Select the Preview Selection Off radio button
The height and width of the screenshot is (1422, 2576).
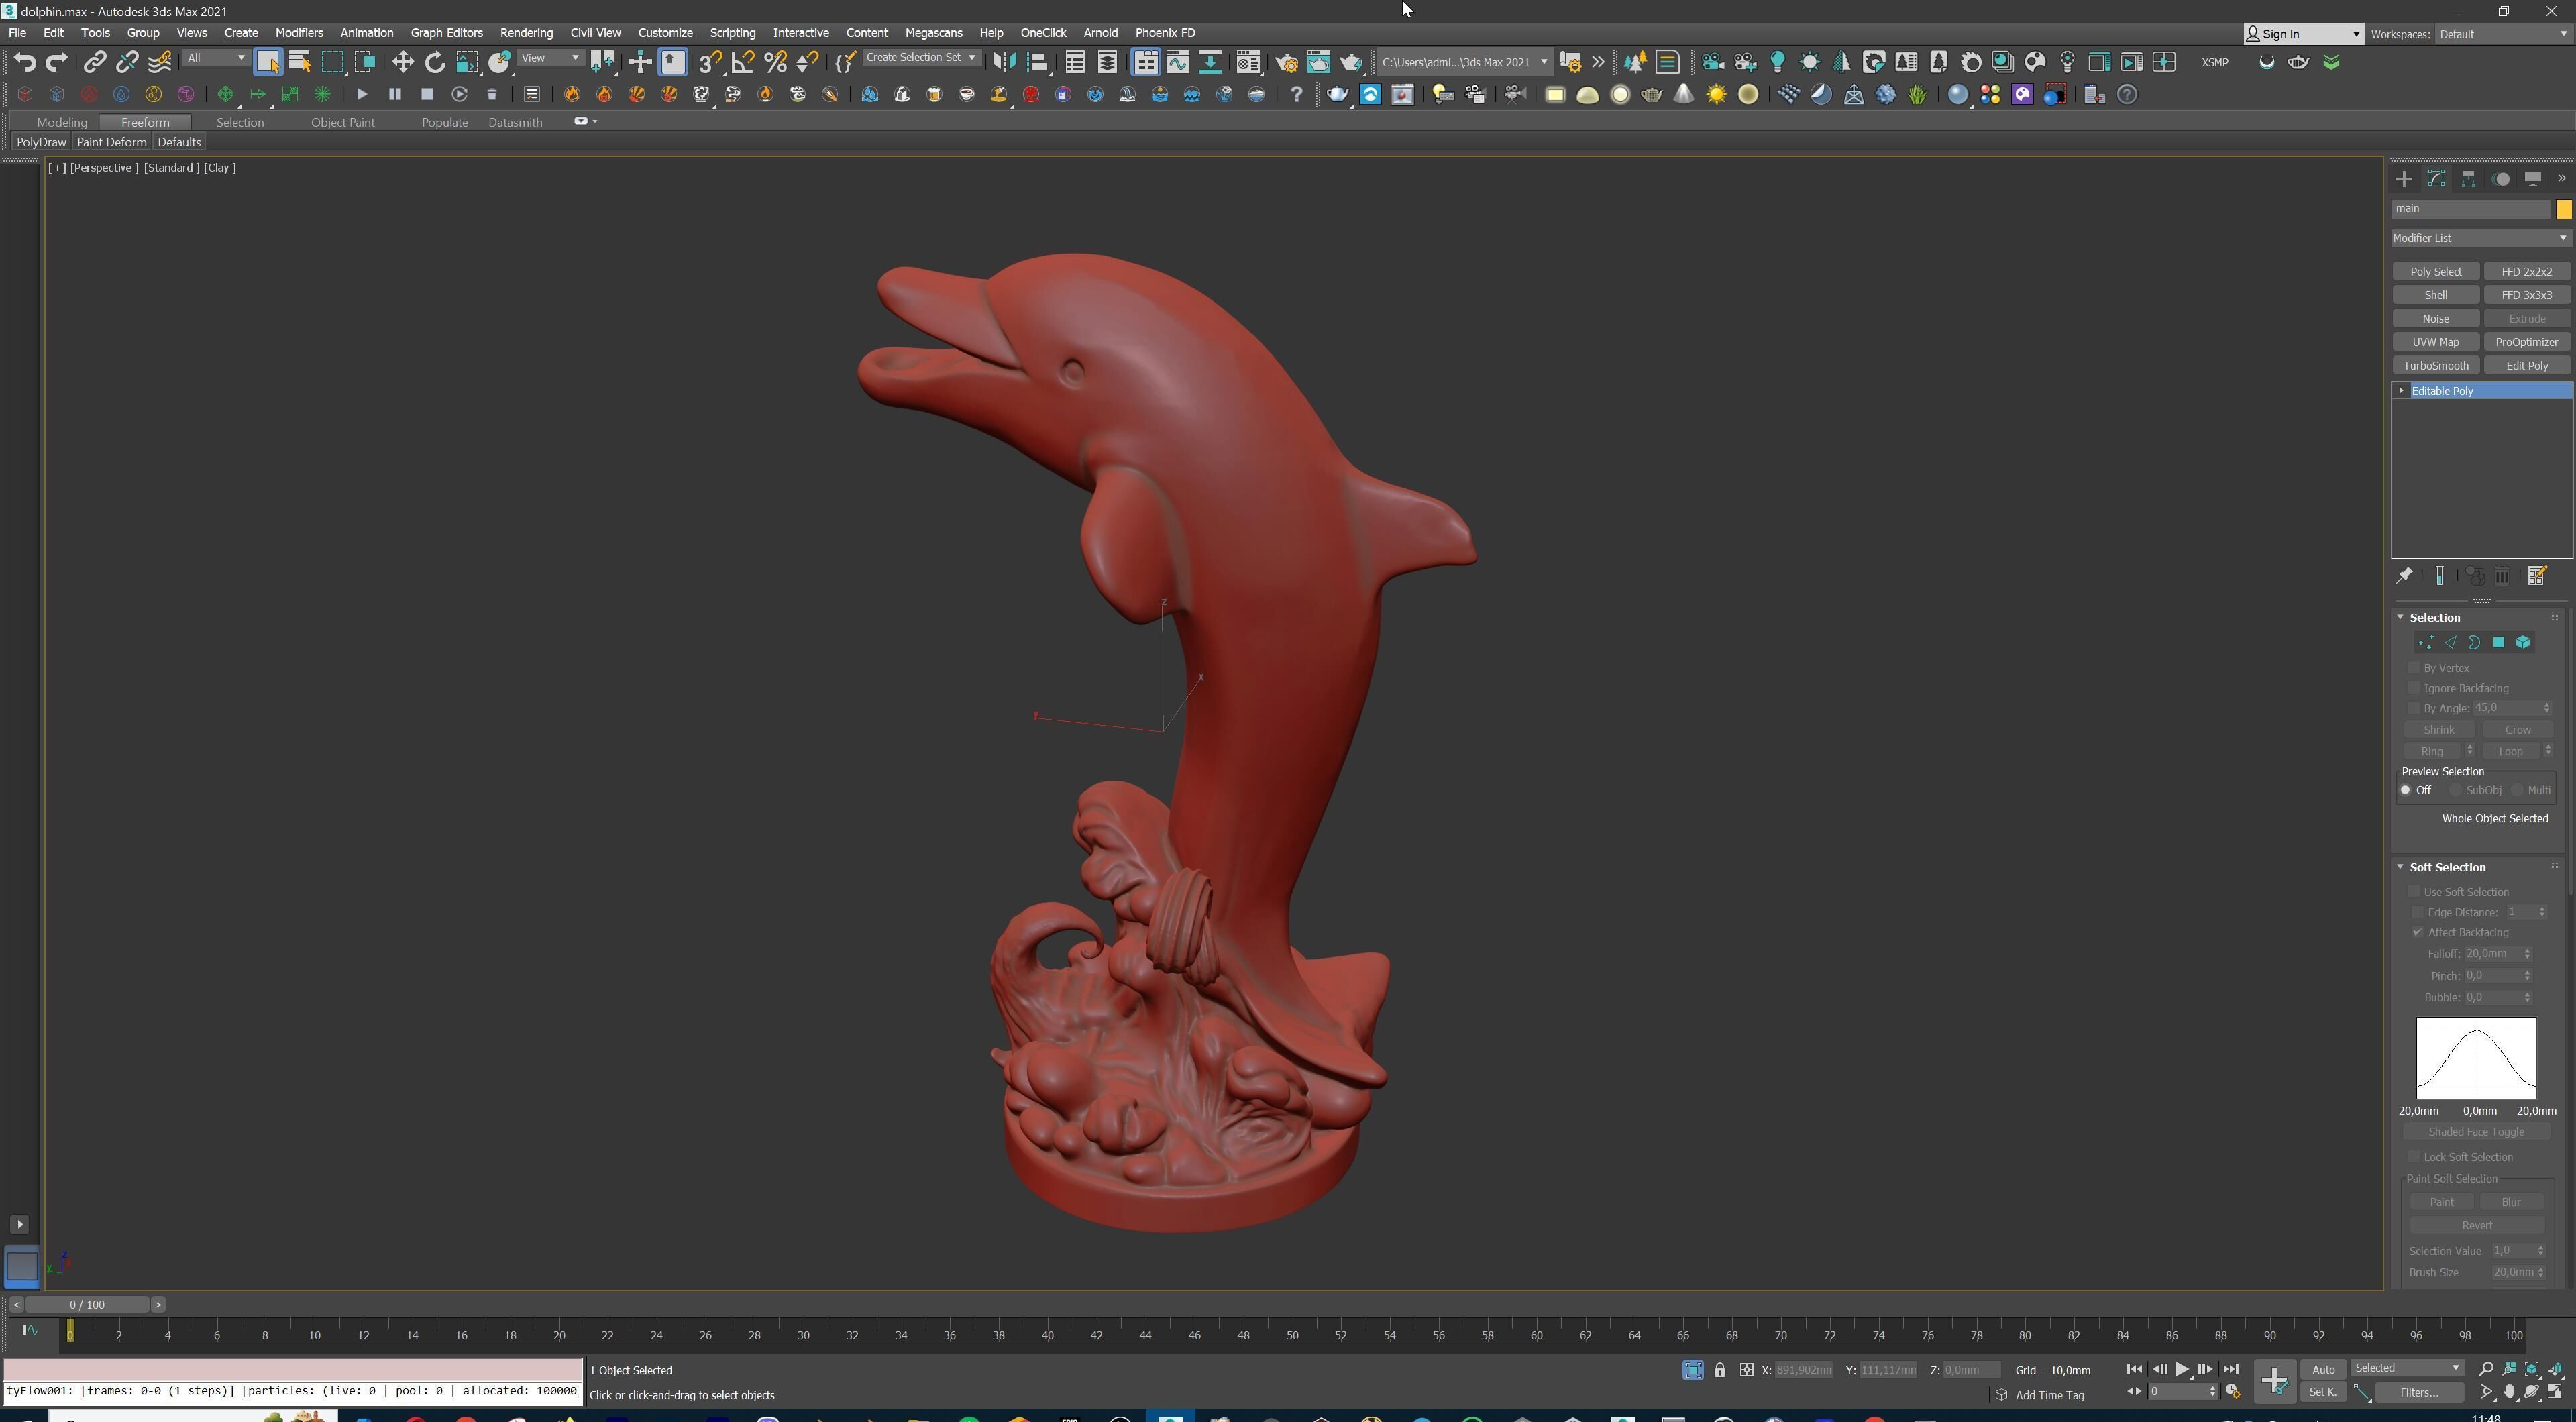[x=2406, y=790]
